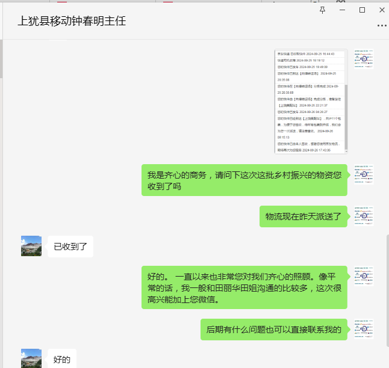Click the avatar beside "物流现在昨天派送了" message

364,215
